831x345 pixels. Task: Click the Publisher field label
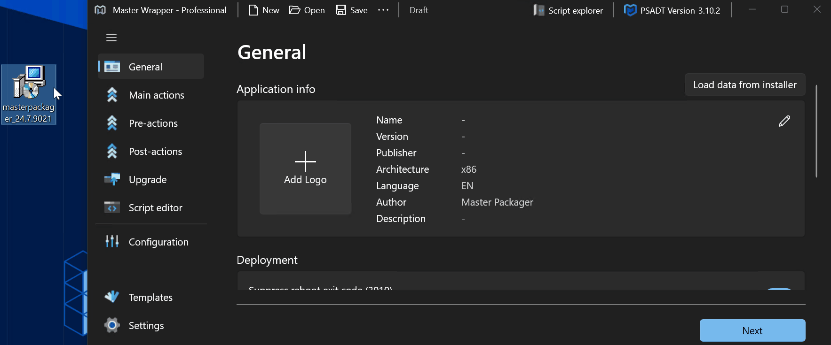pos(396,153)
